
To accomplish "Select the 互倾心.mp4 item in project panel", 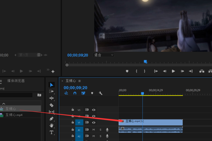I will [x=13, y=115].
